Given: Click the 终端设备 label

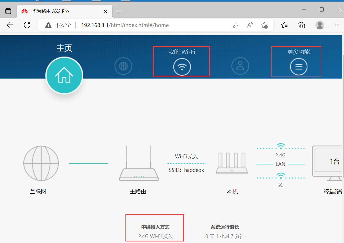Looking at the screenshot, I should coord(333,192).
